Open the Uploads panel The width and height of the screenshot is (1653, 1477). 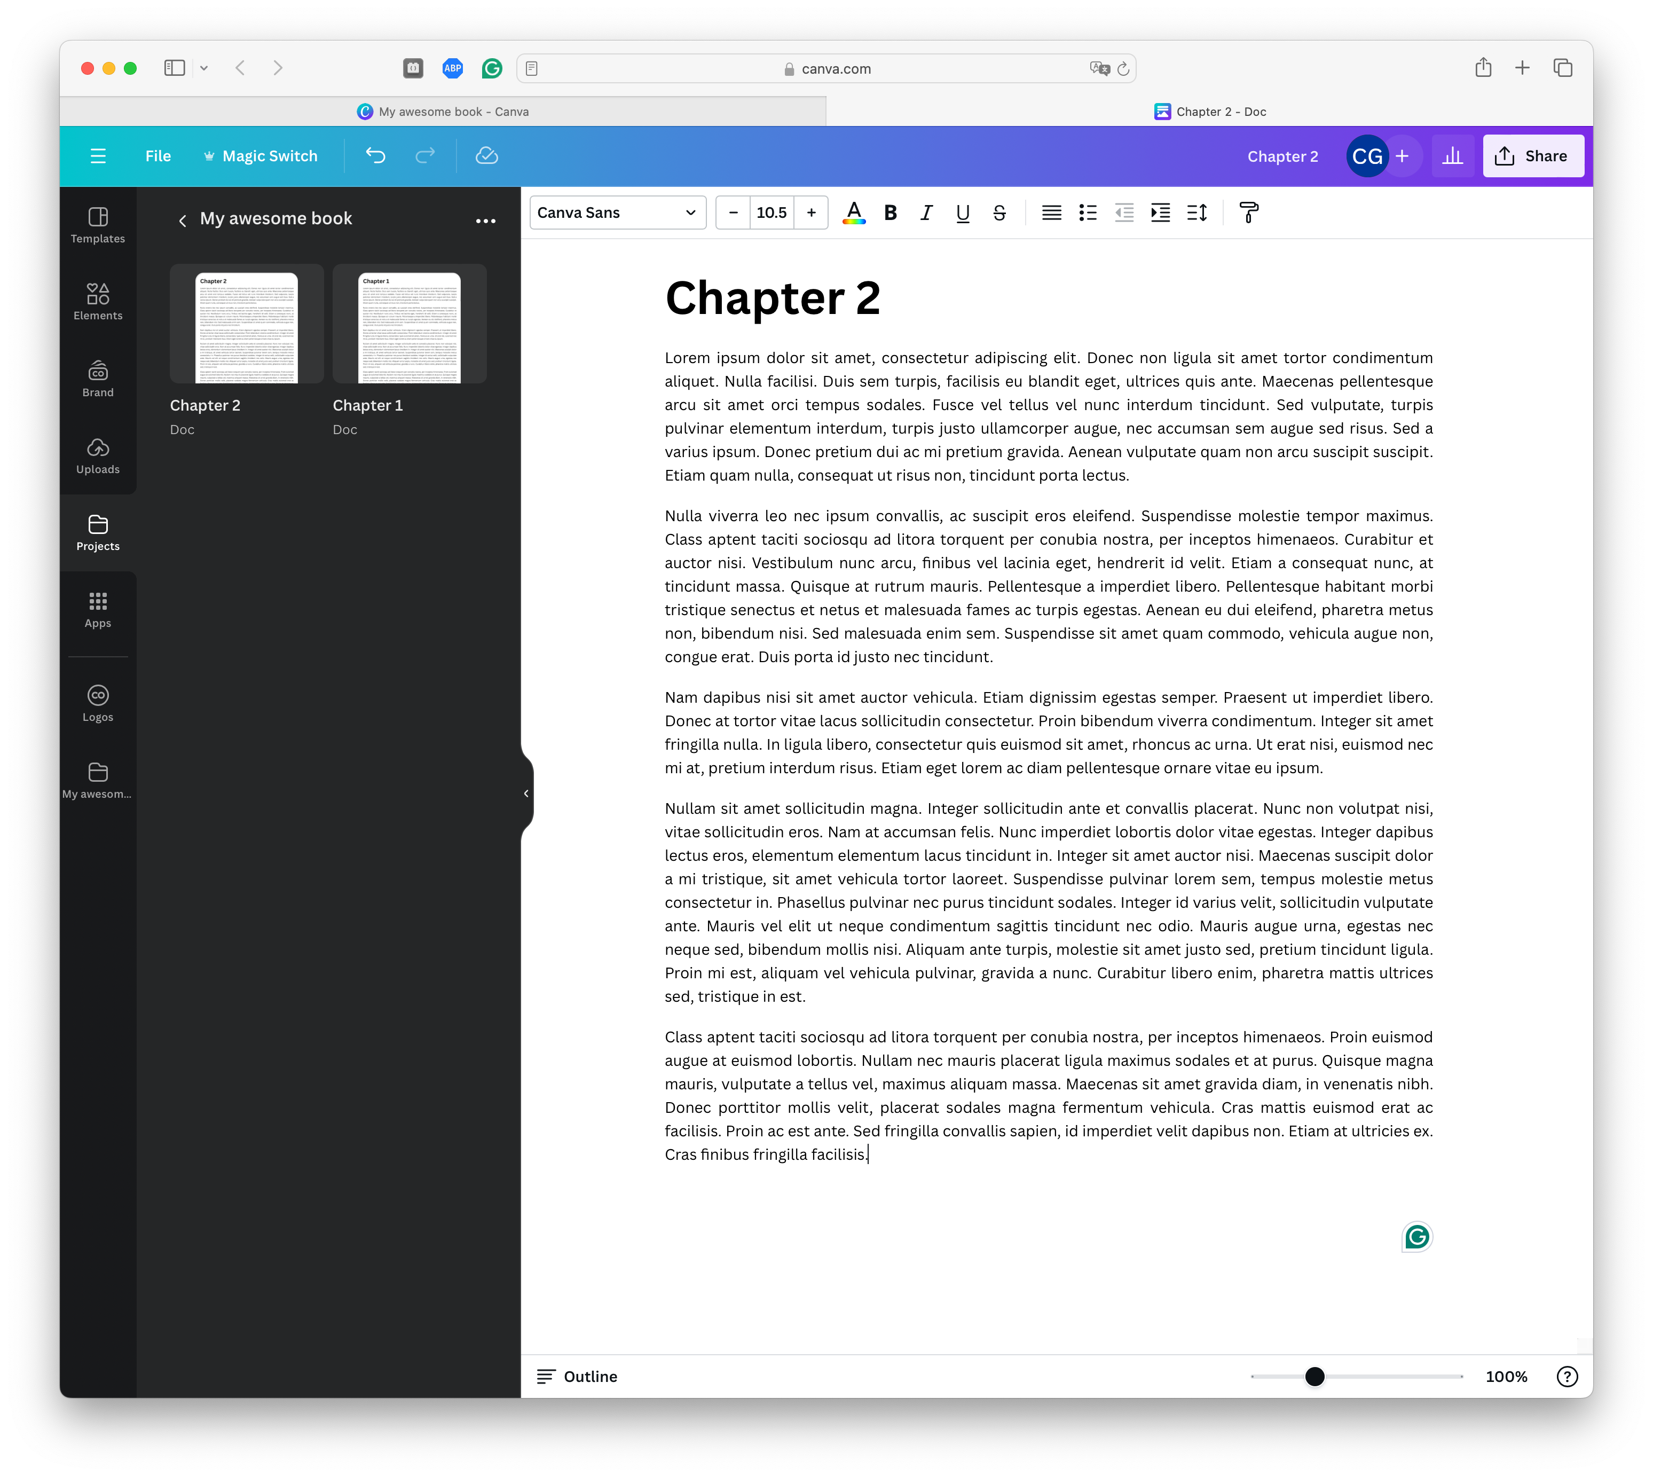[97, 455]
